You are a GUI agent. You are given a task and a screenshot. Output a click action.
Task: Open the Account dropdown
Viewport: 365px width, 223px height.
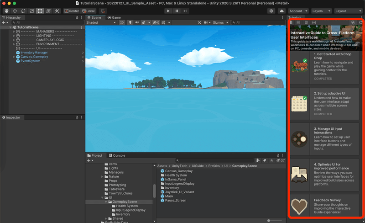tap(298, 11)
